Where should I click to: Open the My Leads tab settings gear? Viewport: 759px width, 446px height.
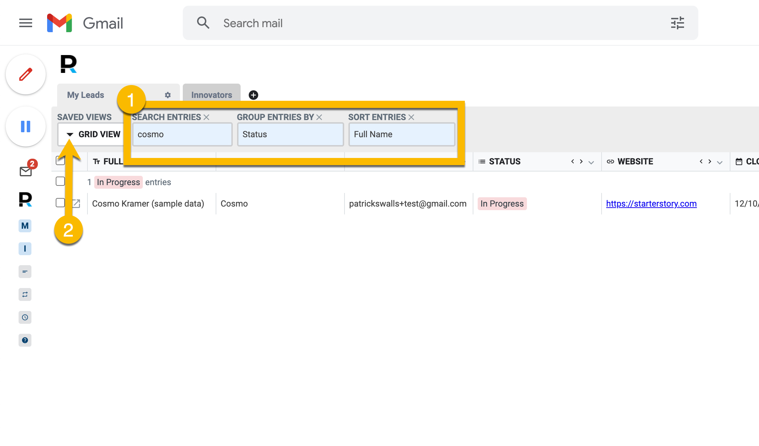(x=168, y=95)
